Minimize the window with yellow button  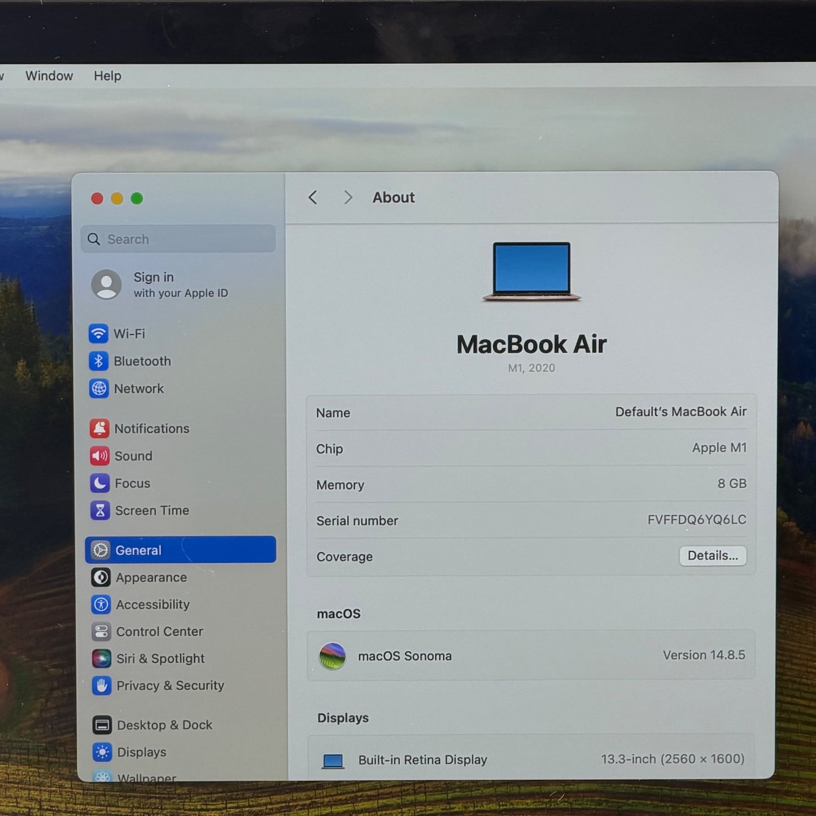point(117,199)
